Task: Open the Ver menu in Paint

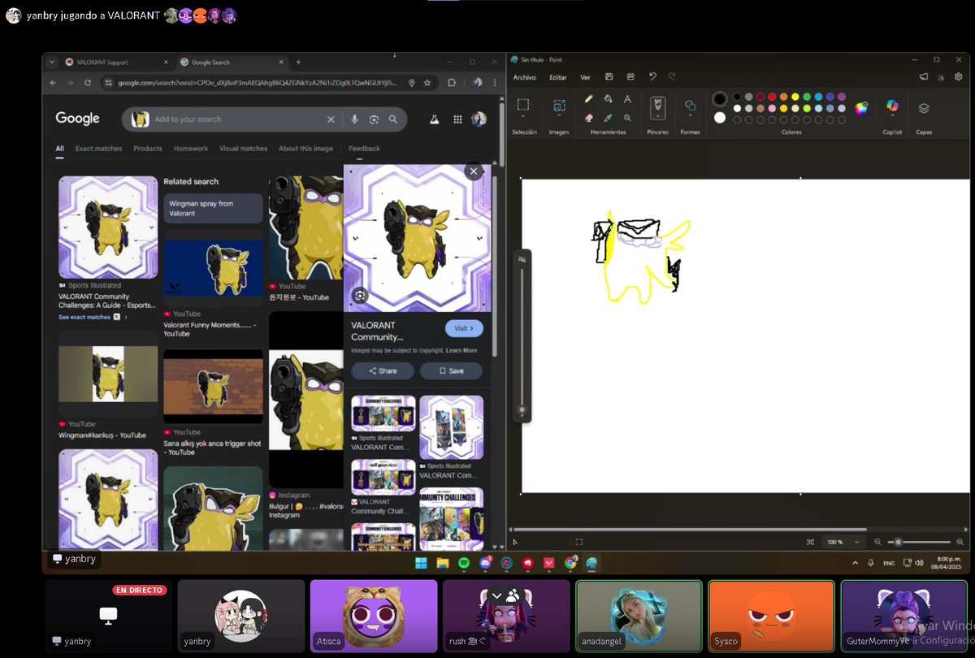Action: [585, 77]
